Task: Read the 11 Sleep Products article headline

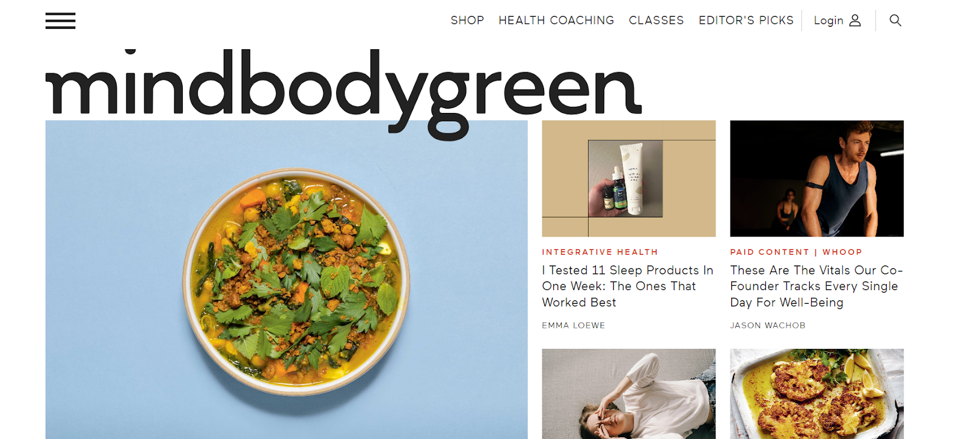Action: click(628, 286)
